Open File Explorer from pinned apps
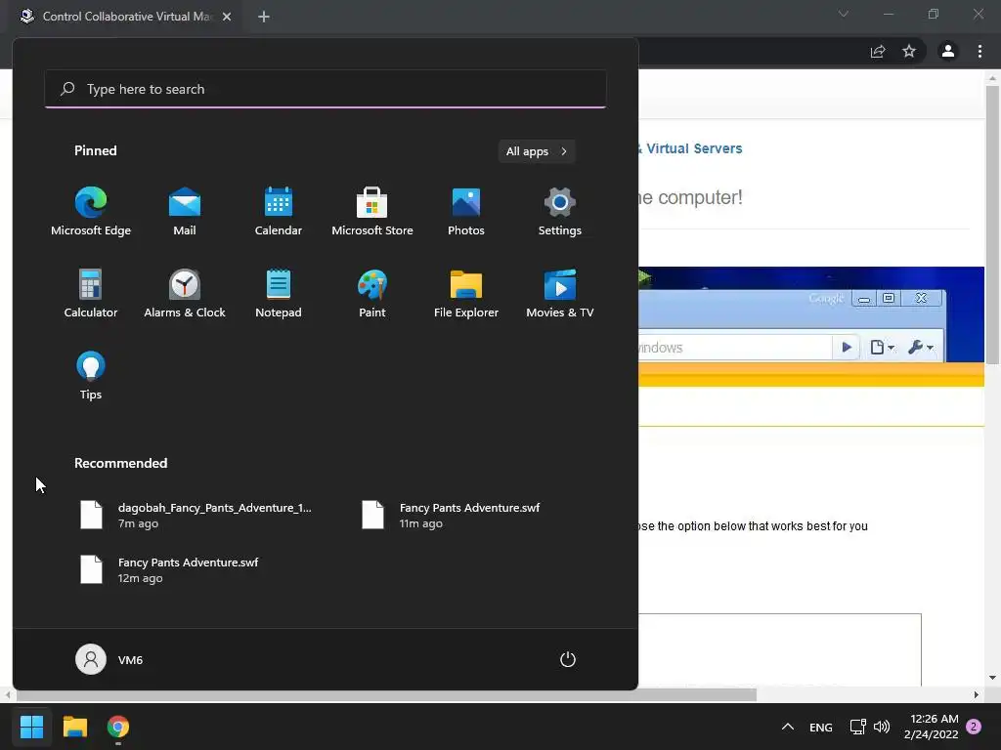Viewport: 1001px width, 750px height. point(466,293)
